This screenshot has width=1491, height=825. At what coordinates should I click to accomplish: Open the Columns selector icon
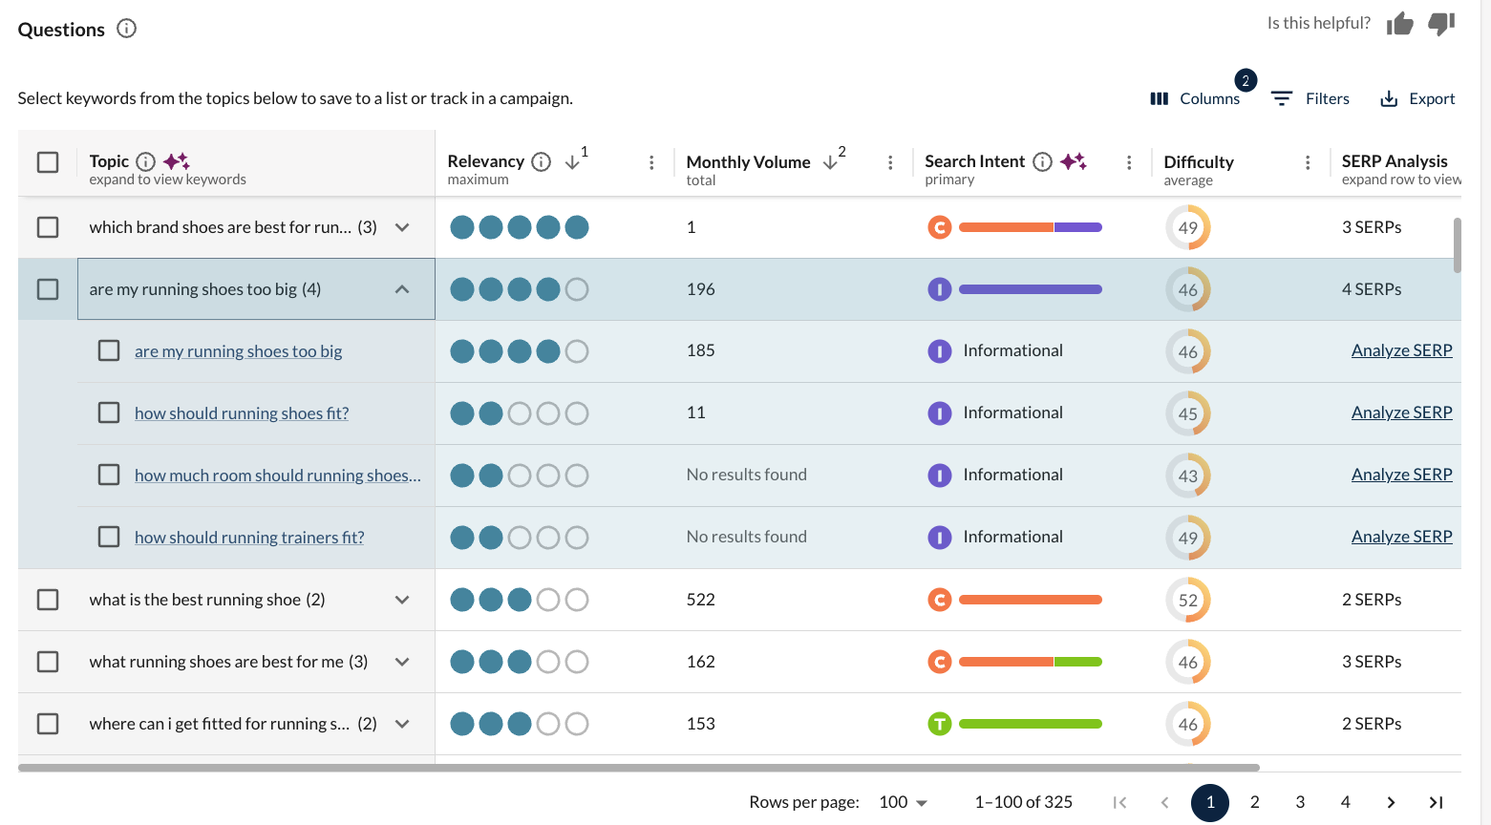[1159, 97]
